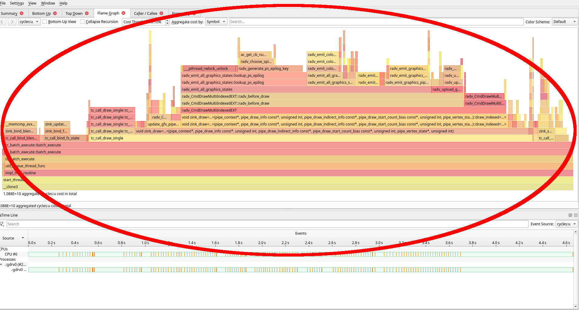Screen dimensions: 579x310
Task: Click the impl_thrd_routine flame bar
Action: [x=288, y=173]
